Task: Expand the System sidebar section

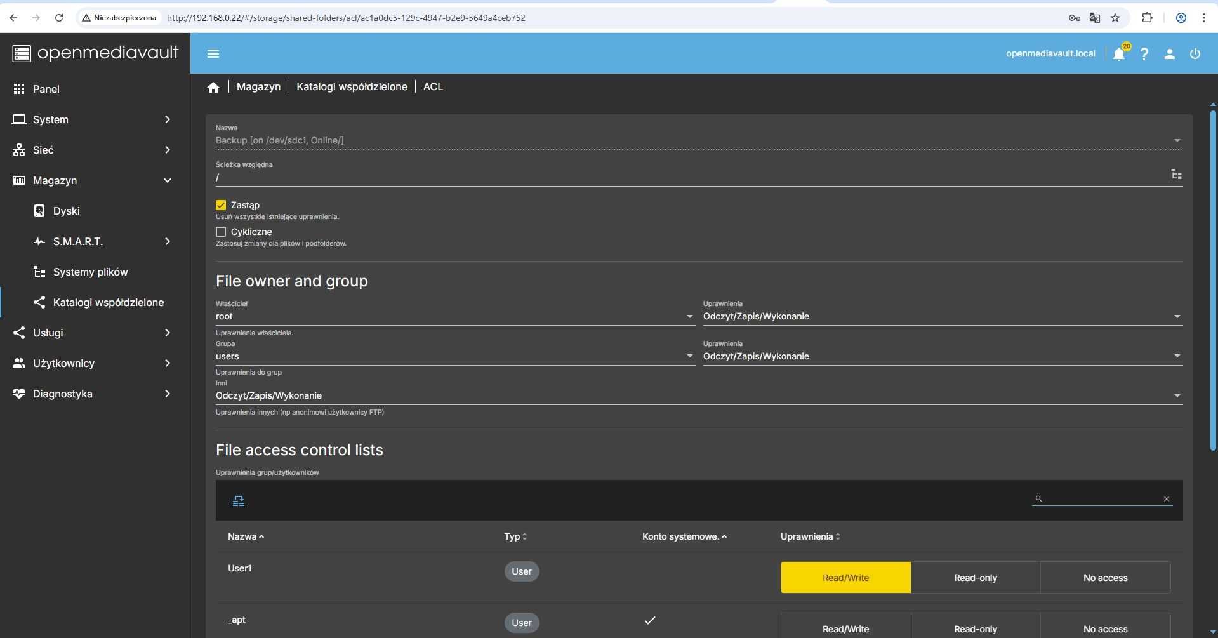Action: pos(95,119)
